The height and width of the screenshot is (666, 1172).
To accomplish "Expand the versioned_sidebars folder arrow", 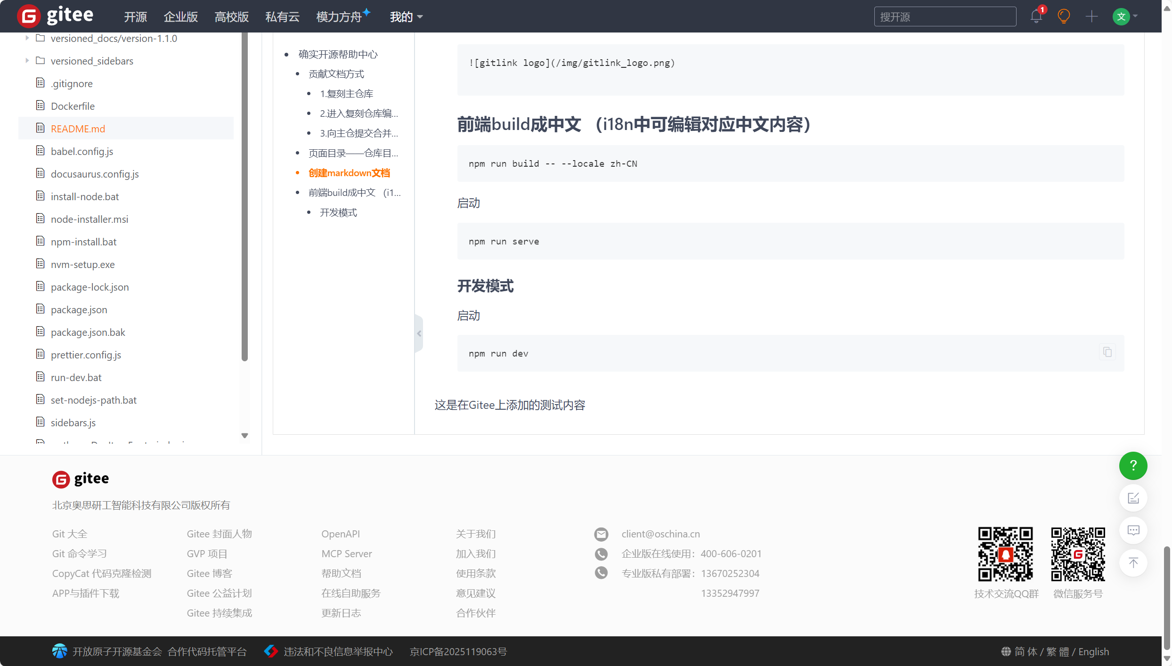I will 27,60.
